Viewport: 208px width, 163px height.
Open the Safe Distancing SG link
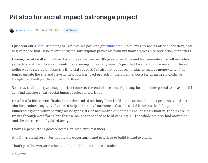coord(51,46)
